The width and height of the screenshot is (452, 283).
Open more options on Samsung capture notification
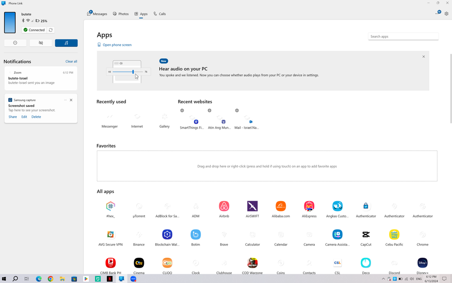tap(65, 100)
